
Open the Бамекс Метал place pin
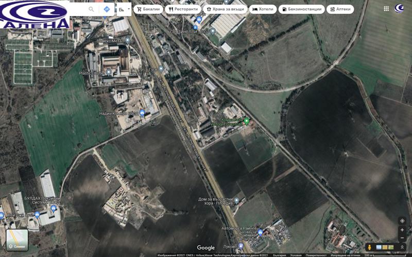pos(127,41)
